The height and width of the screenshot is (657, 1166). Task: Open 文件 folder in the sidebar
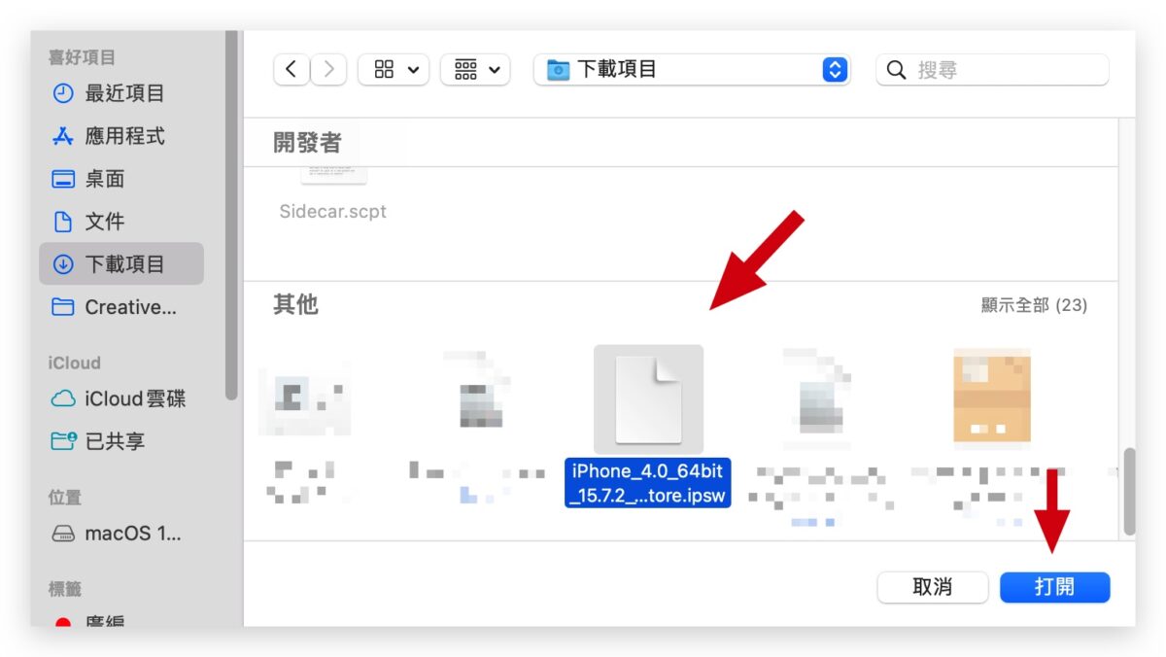105,222
